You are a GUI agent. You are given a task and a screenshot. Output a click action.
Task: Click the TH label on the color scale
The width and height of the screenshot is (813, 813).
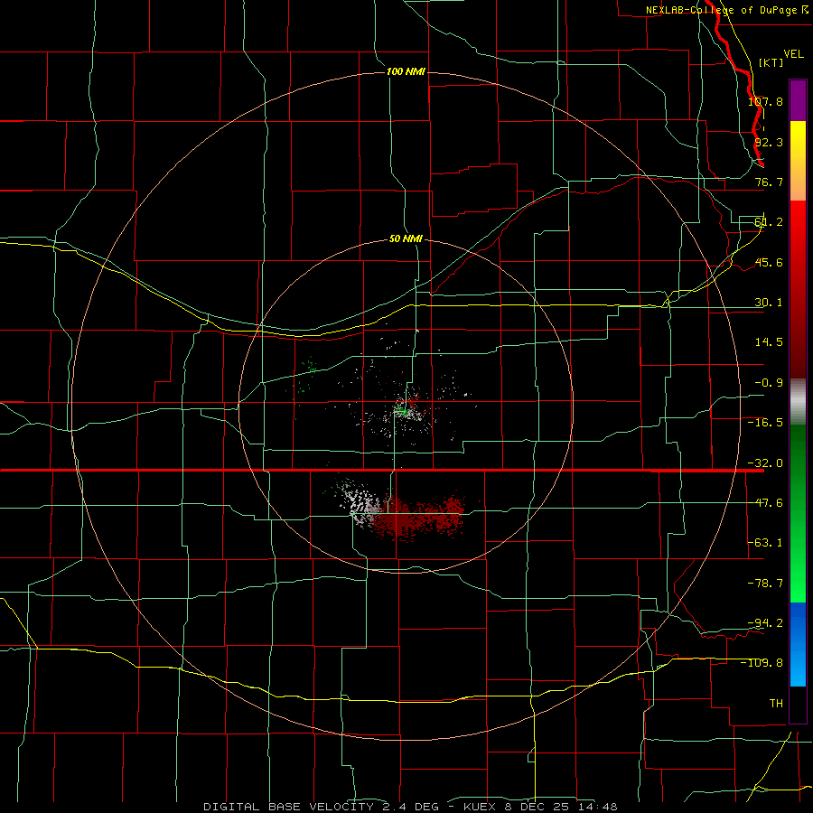click(x=776, y=703)
